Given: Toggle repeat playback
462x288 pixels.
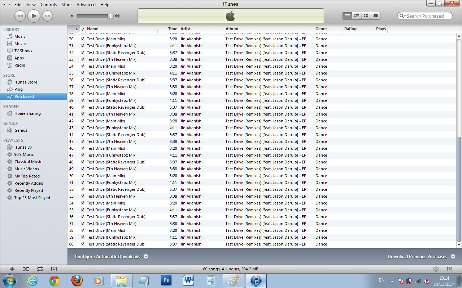Looking at the screenshot, I should point(40,269).
